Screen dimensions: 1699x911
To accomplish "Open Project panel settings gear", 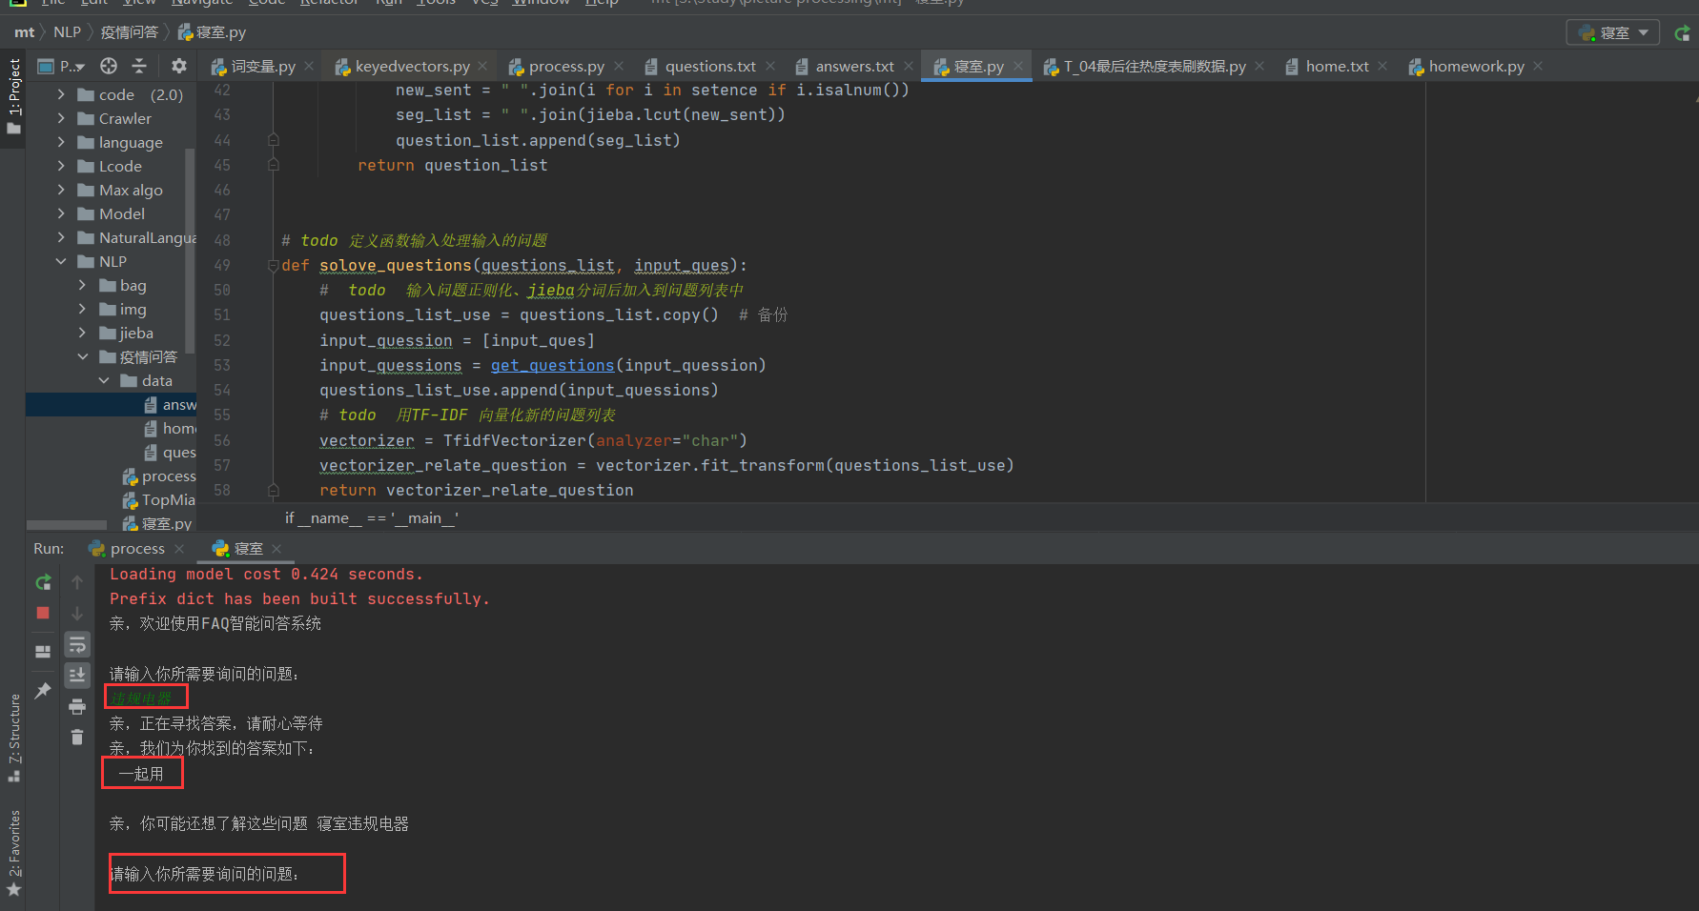I will (178, 66).
